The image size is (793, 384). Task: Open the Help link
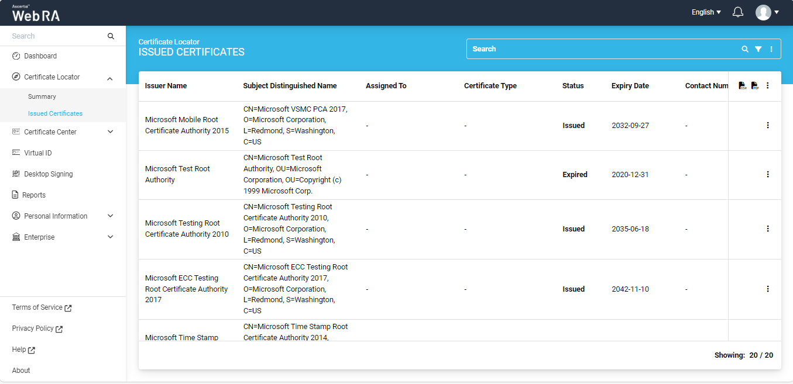tap(19, 350)
